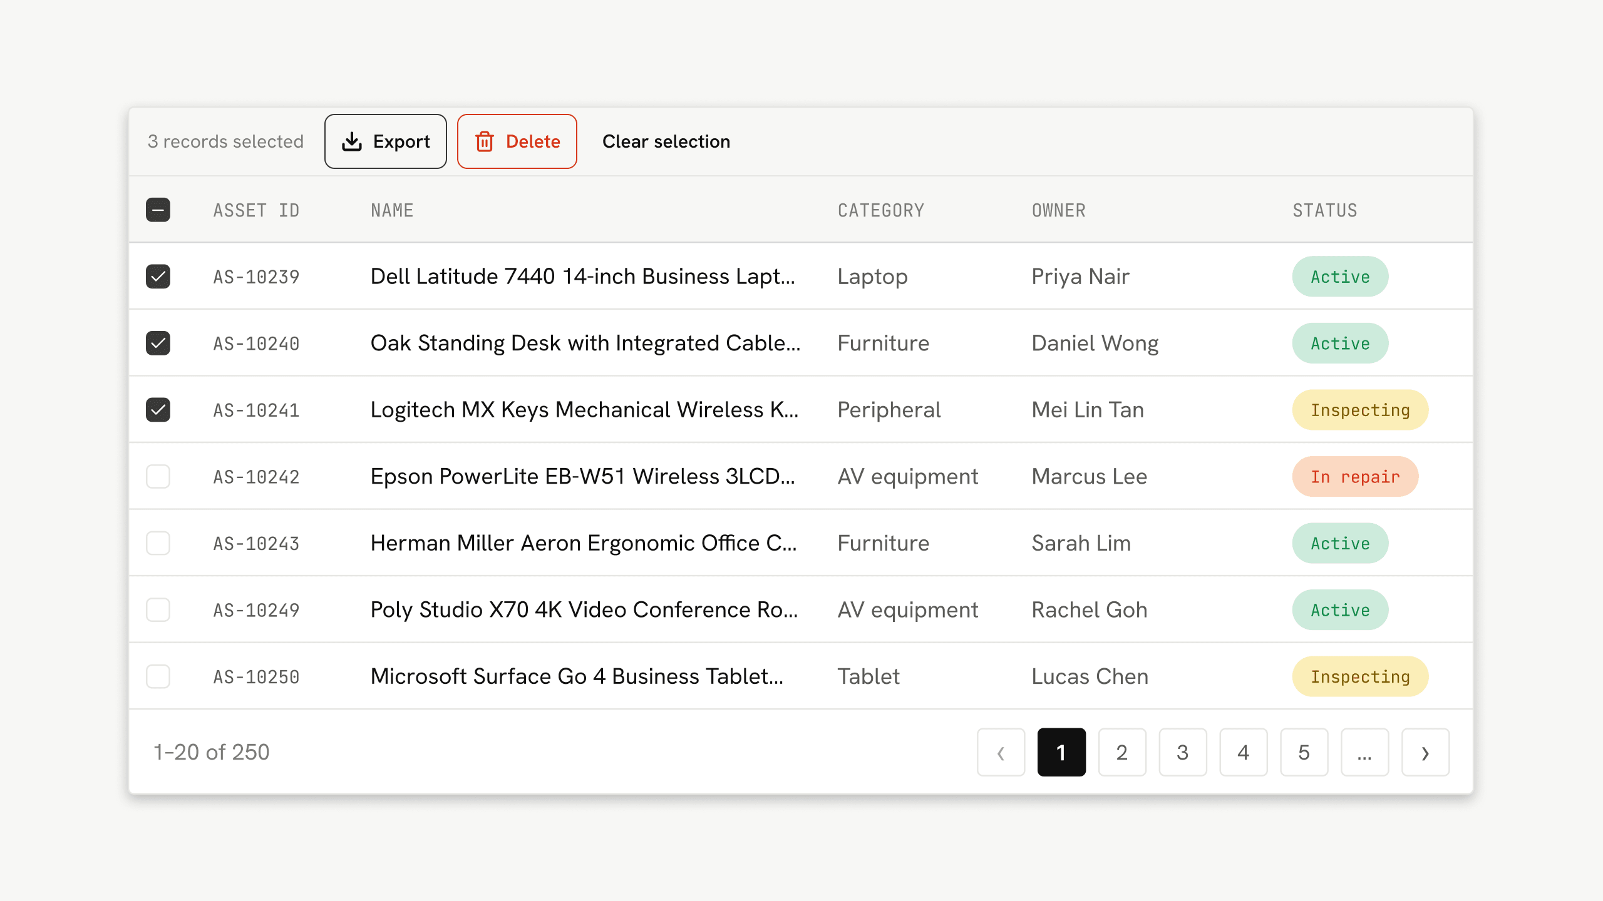The image size is (1603, 901).
Task: Click the pagination ellipsis button
Action: point(1365,752)
